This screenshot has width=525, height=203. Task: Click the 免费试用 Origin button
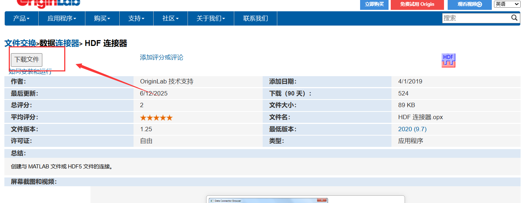[x=417, y=4]
